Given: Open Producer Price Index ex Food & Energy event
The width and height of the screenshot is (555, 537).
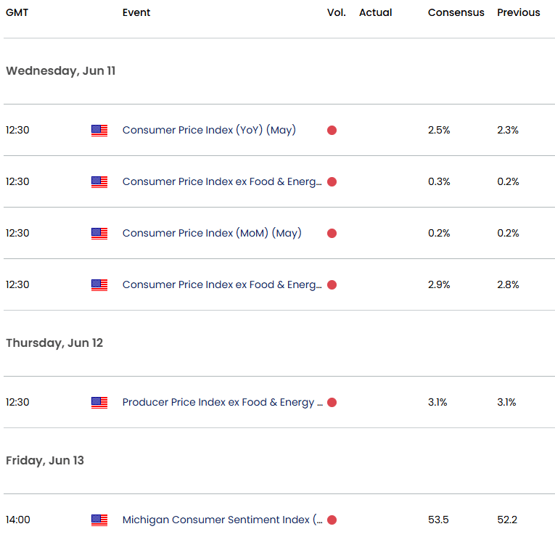Looking at the screenshot, I should pyautogui.click(x=222, y=403).
